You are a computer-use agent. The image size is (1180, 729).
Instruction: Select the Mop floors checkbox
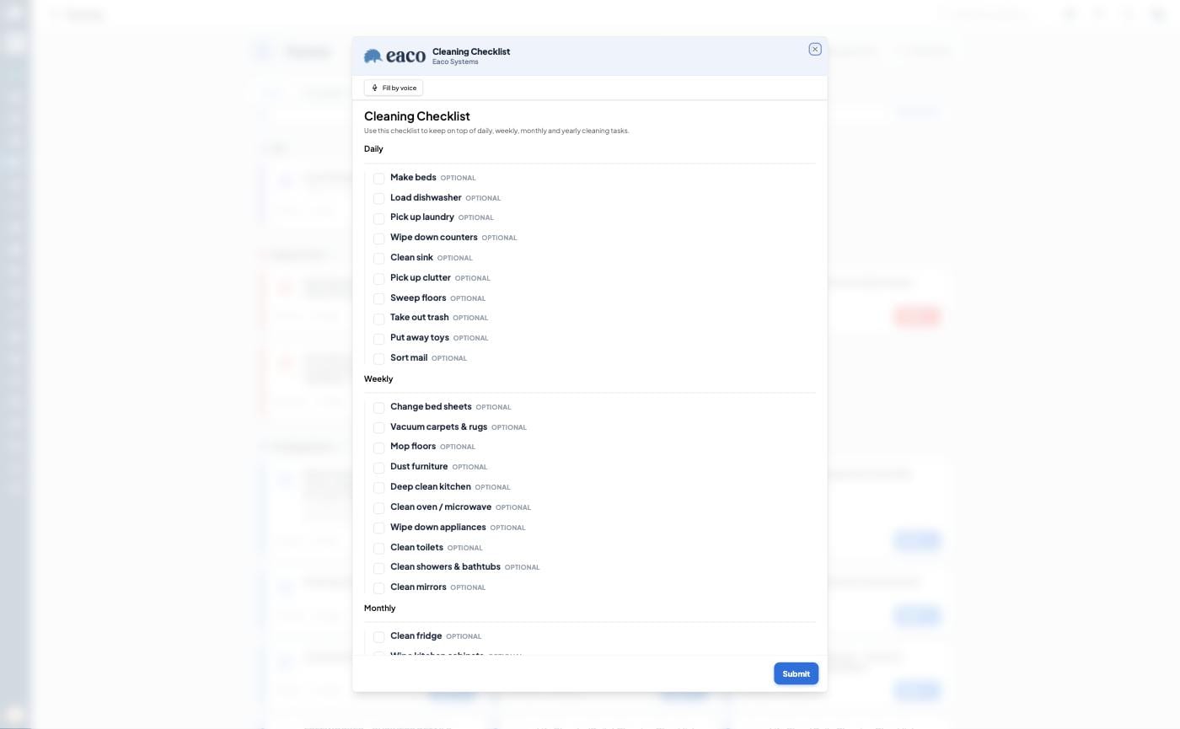(379, 448)
